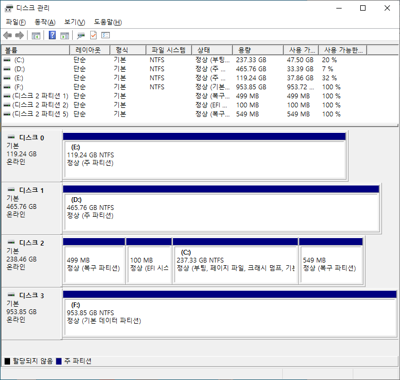Click the 47.50 GB free space cell
Screen dimensions: 400x380
point(300,60)
